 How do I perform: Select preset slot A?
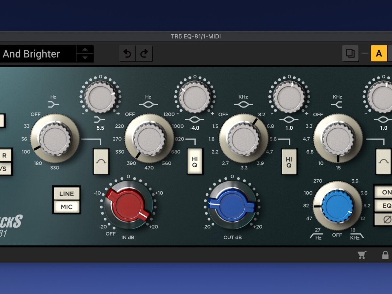pyautogui.click(x=379, y=54)
